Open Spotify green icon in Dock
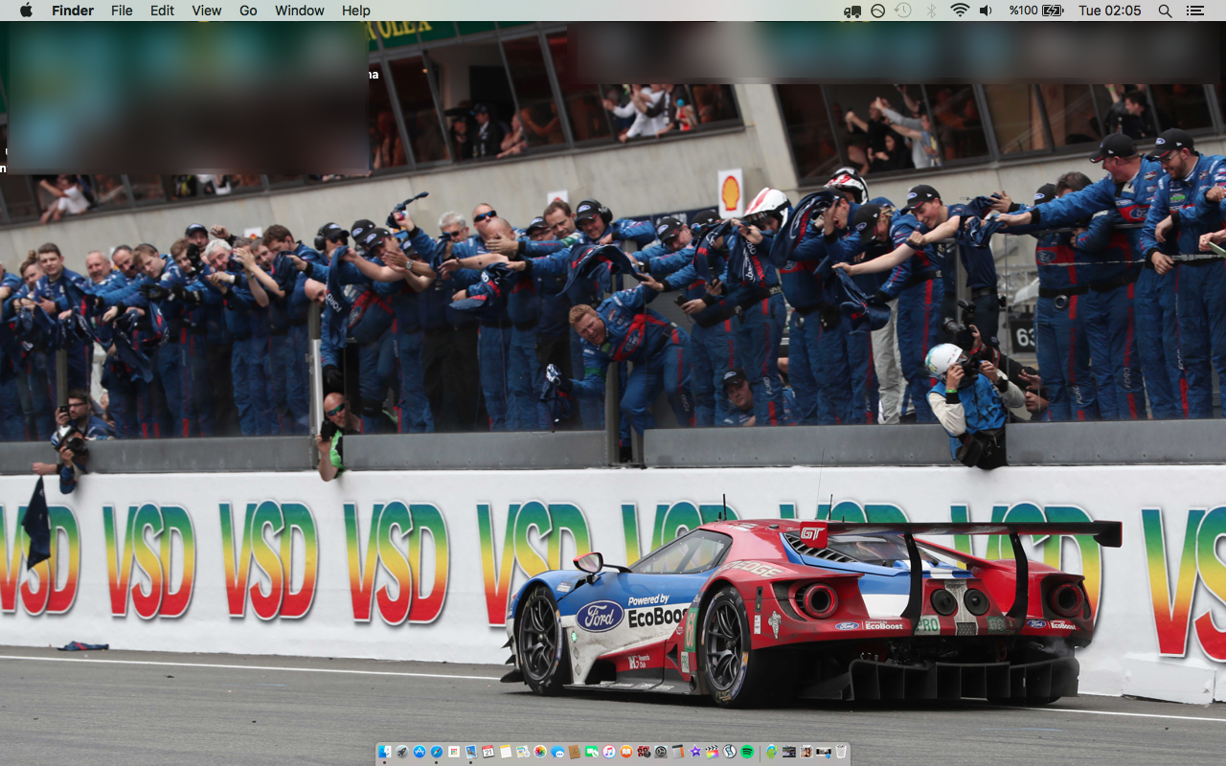 [x=747, y=752]
